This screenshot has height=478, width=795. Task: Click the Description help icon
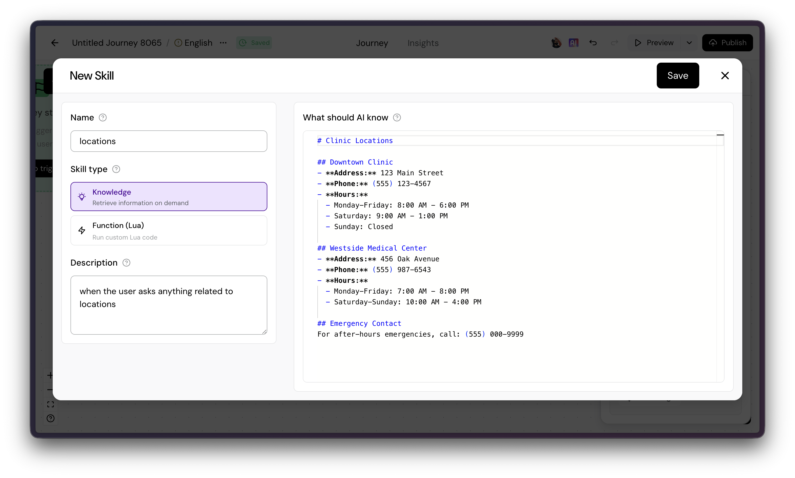point(126,263)
